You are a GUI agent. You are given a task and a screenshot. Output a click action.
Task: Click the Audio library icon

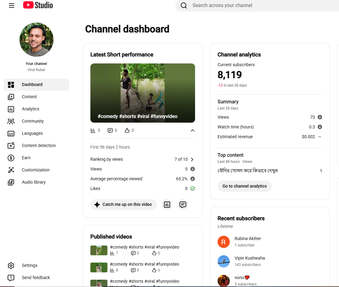[11, 182]
